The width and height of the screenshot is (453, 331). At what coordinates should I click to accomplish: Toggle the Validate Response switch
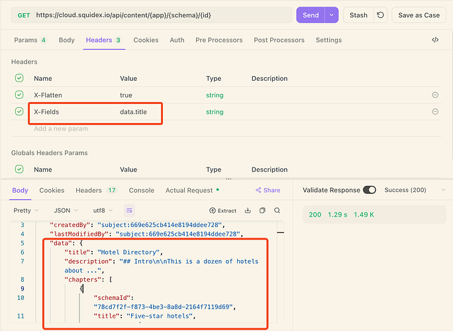point(370,190)
